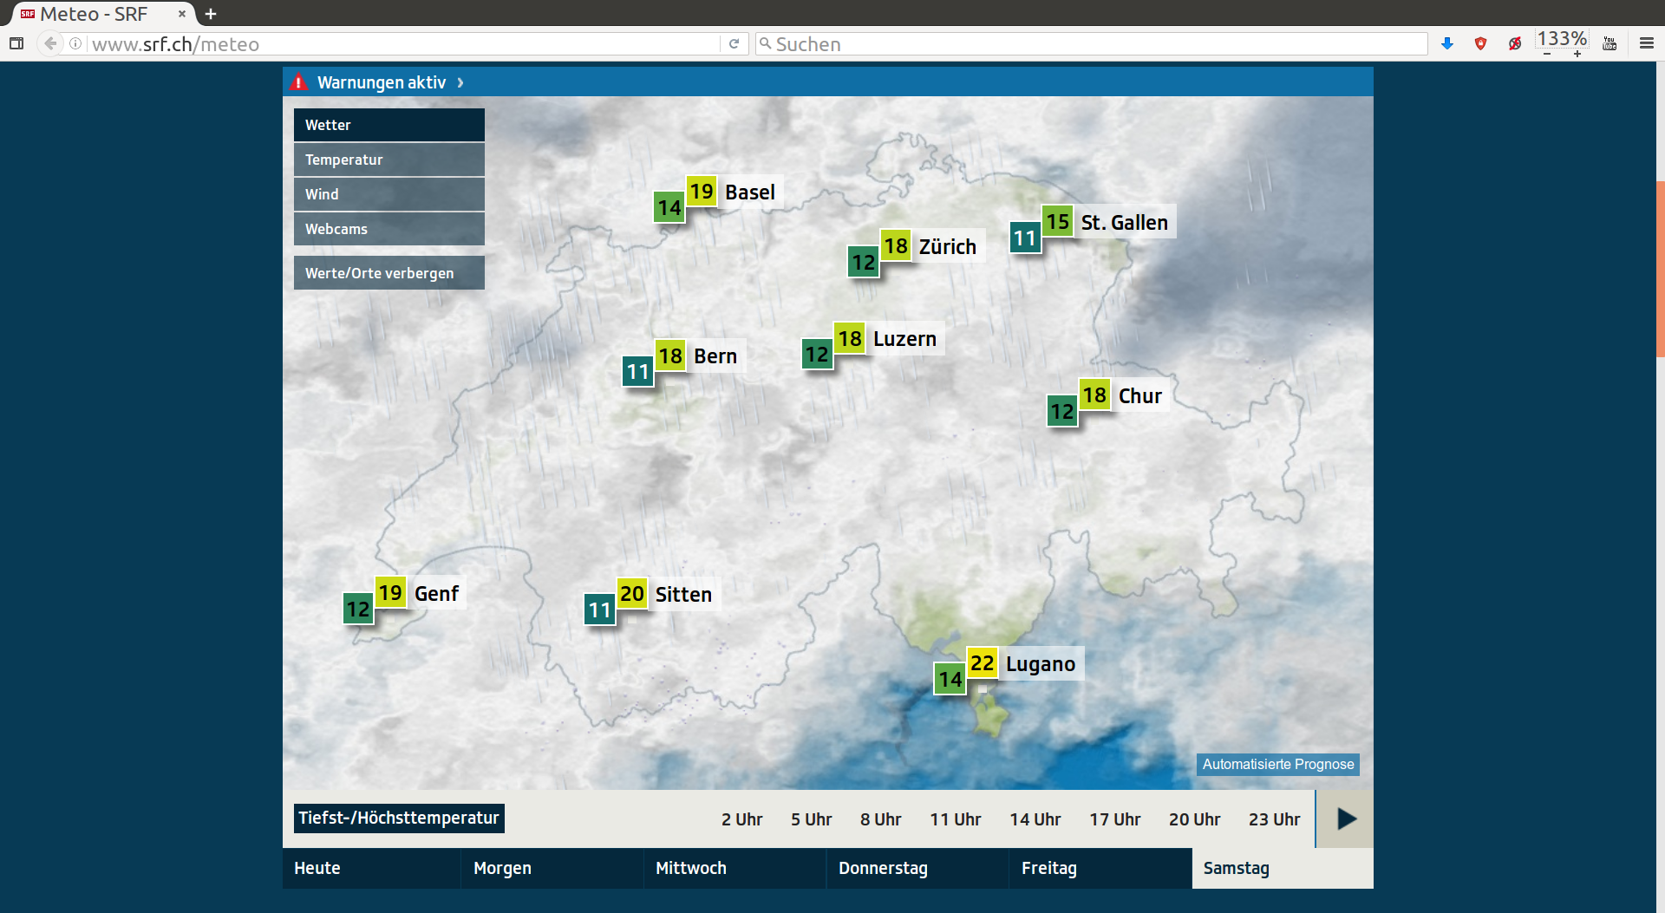The width and height of the screenshot is (1665, 913).
Task: Click the Basel city label
Action: pyautogui.click(x=750, y=192)
